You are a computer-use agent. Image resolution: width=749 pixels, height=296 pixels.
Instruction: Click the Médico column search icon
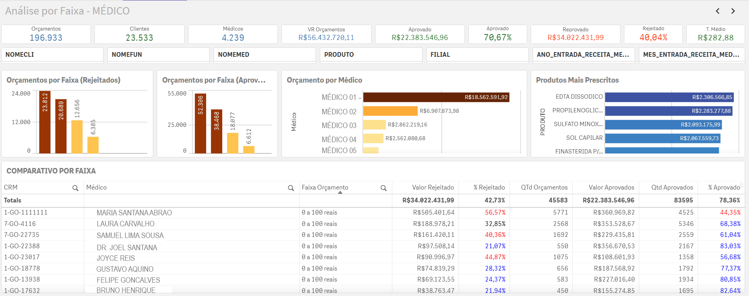(291, 188)
